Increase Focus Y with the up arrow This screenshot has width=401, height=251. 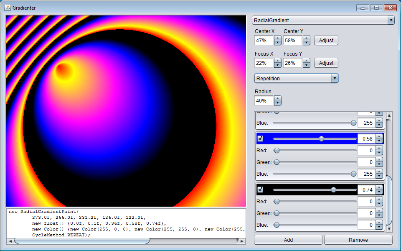pos(306,61)
